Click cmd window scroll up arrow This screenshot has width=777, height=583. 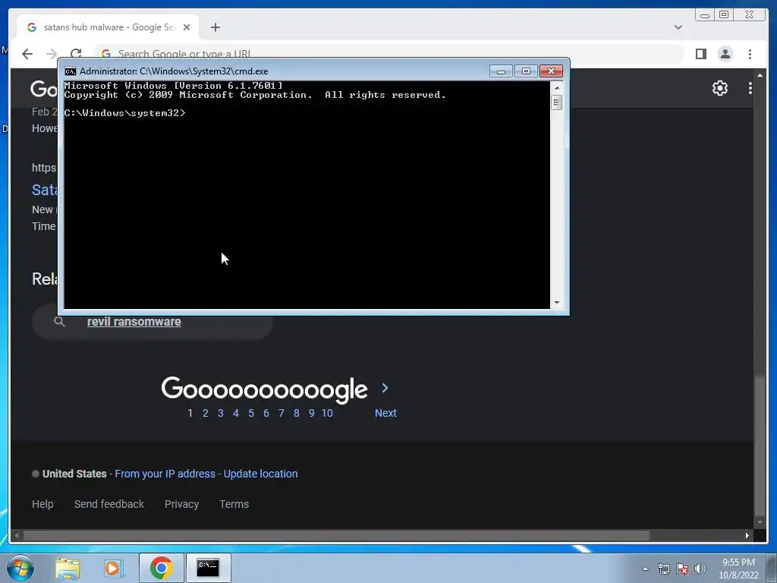(557, 88)
